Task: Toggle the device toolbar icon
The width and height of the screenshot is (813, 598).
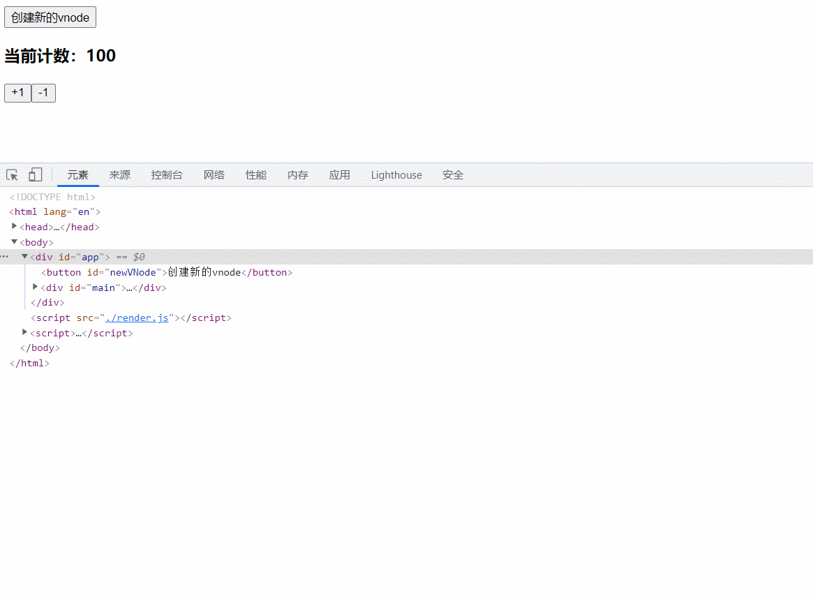Action: coord(35,175)
